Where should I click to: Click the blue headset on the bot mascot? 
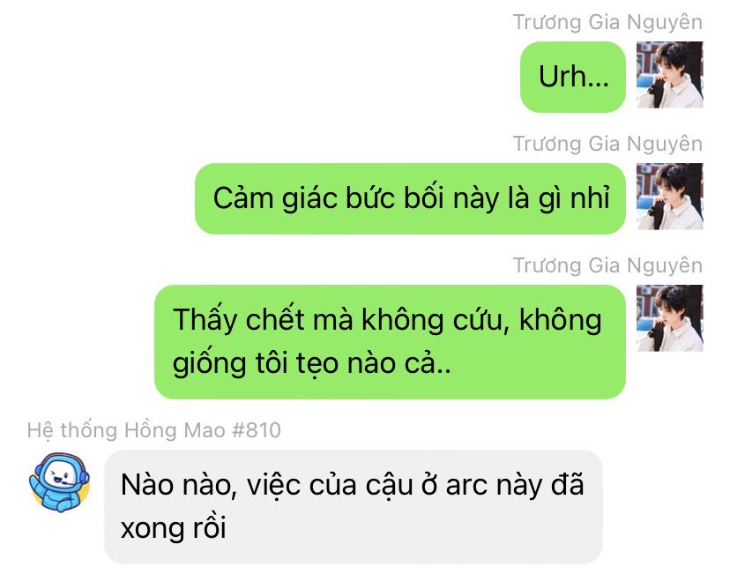tap(84, 475)
